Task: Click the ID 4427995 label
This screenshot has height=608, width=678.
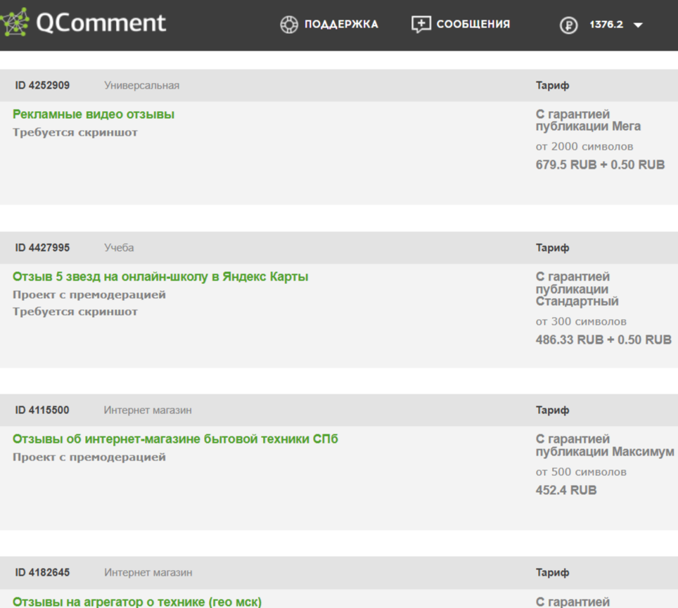Action: (x=42, y=248)
